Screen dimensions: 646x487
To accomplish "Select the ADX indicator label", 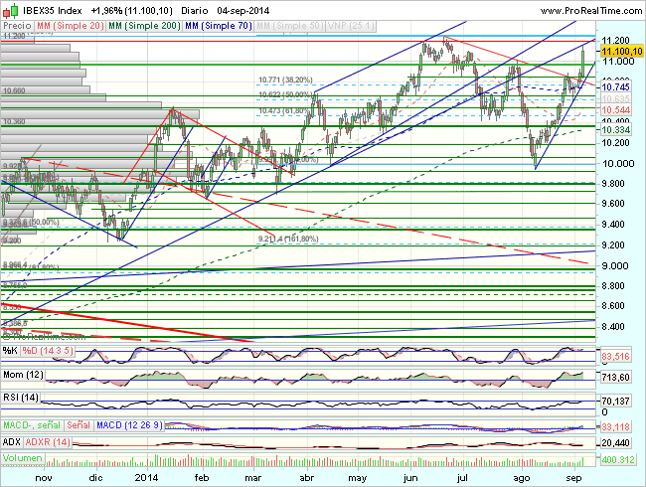I will tap(12, 442).
